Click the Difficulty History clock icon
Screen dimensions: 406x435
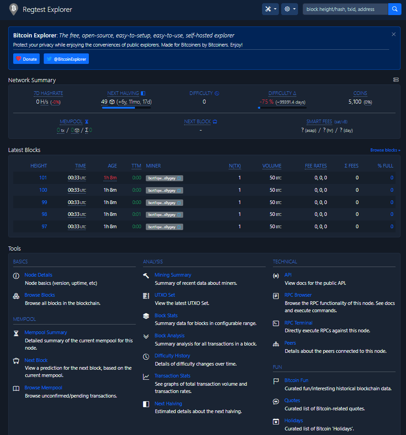pos(146,356)
